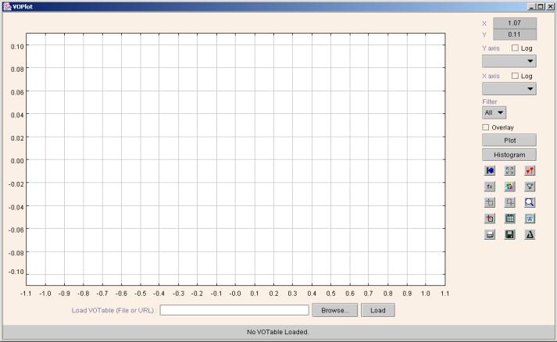Minimize the VOPlot window

(532, 6)
